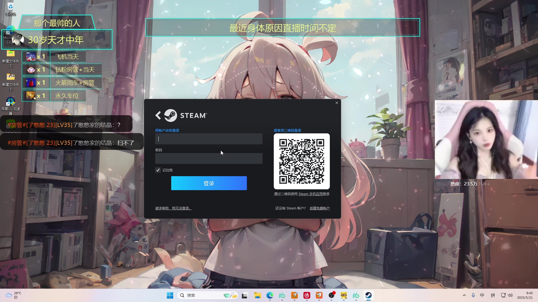
Task: Open the Windows Start menu
Action: point(170,295)
